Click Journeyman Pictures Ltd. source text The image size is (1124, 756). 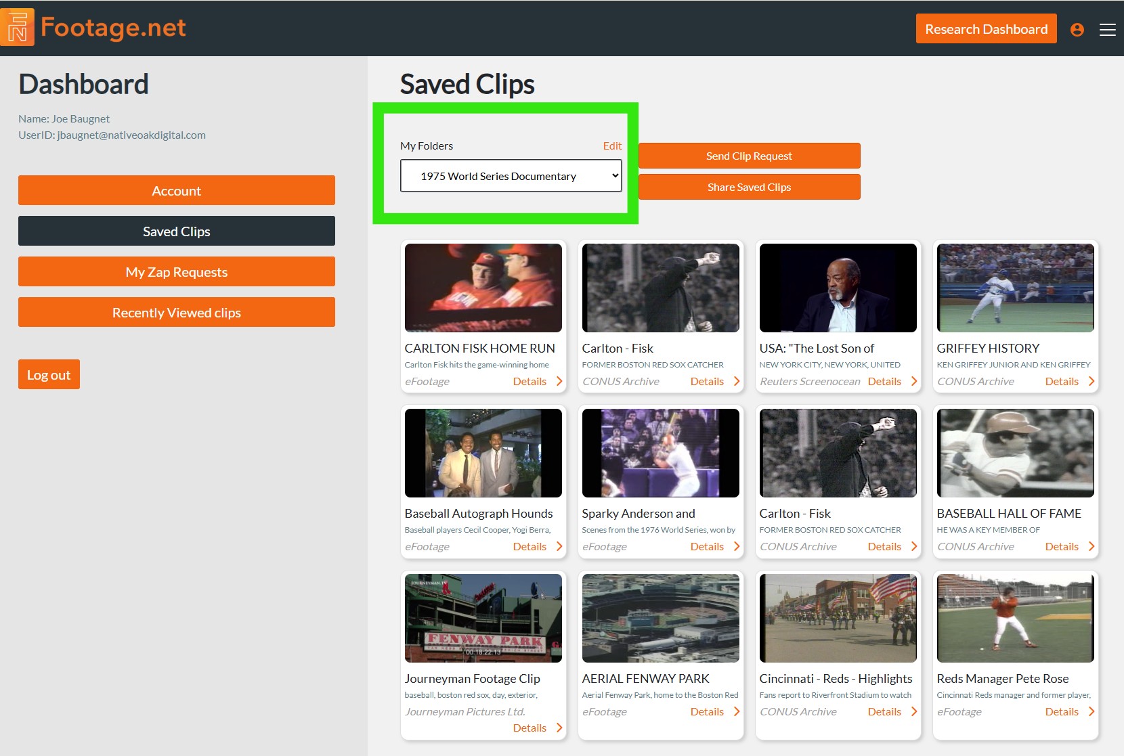coord(465,711)
